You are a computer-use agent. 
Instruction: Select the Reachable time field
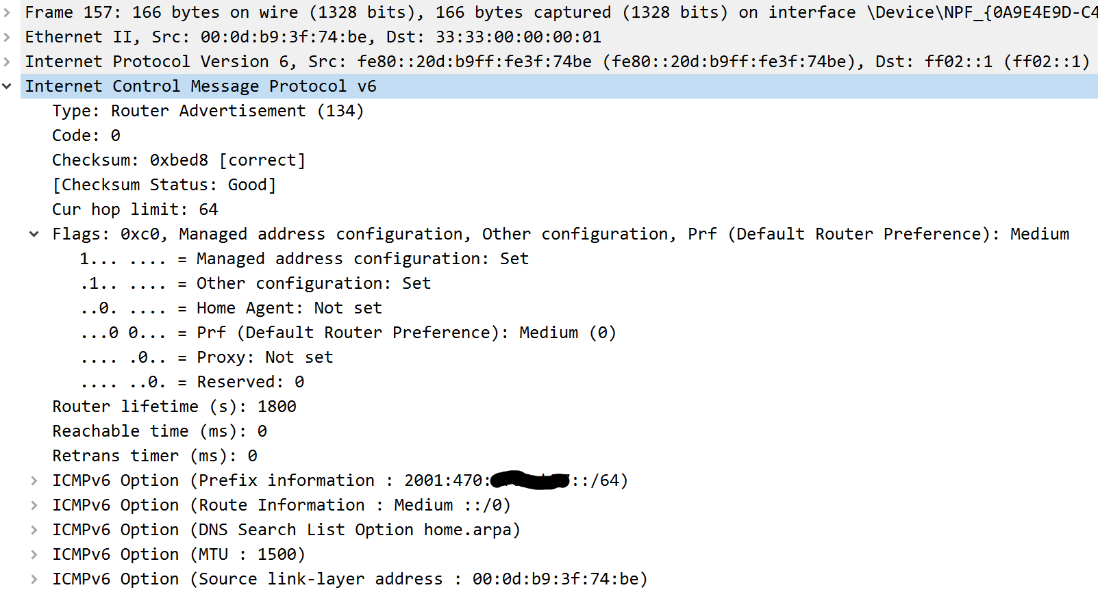(160, 431)
